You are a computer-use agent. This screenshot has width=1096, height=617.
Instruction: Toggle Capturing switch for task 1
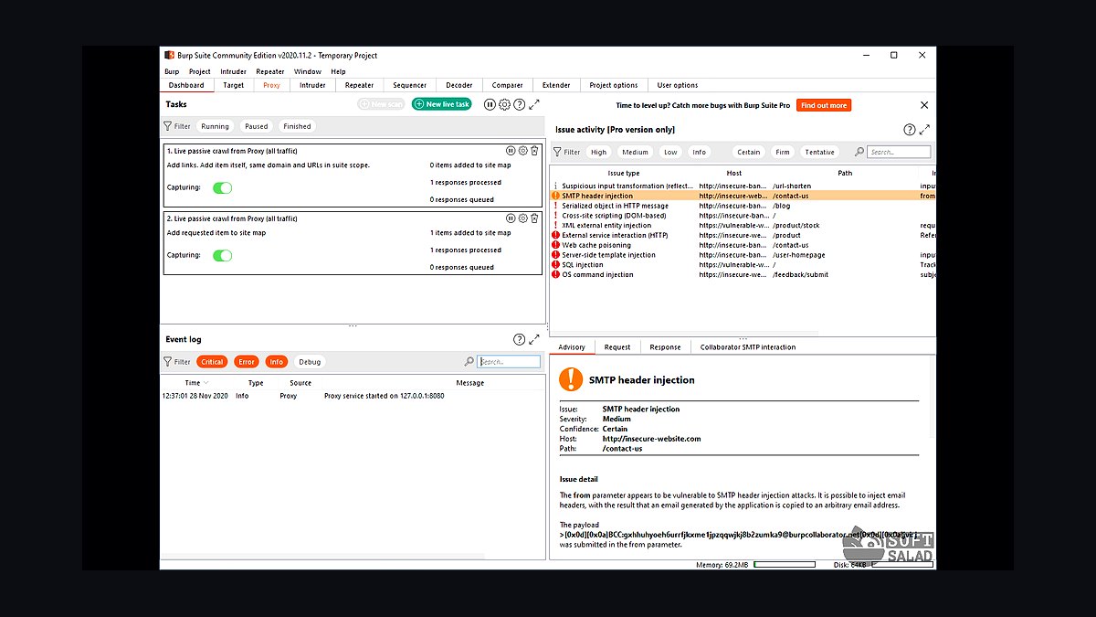(223, 187)
